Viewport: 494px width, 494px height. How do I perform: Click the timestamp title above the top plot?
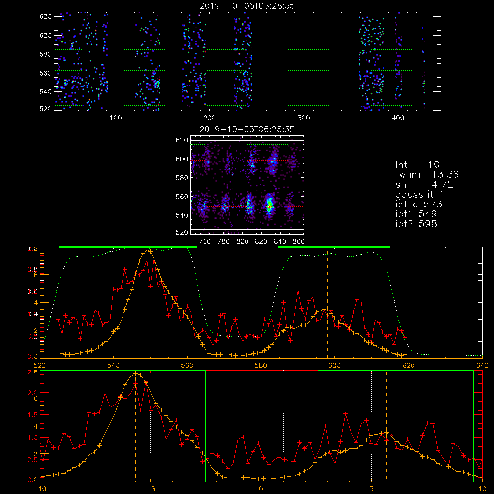click(247, 6)
